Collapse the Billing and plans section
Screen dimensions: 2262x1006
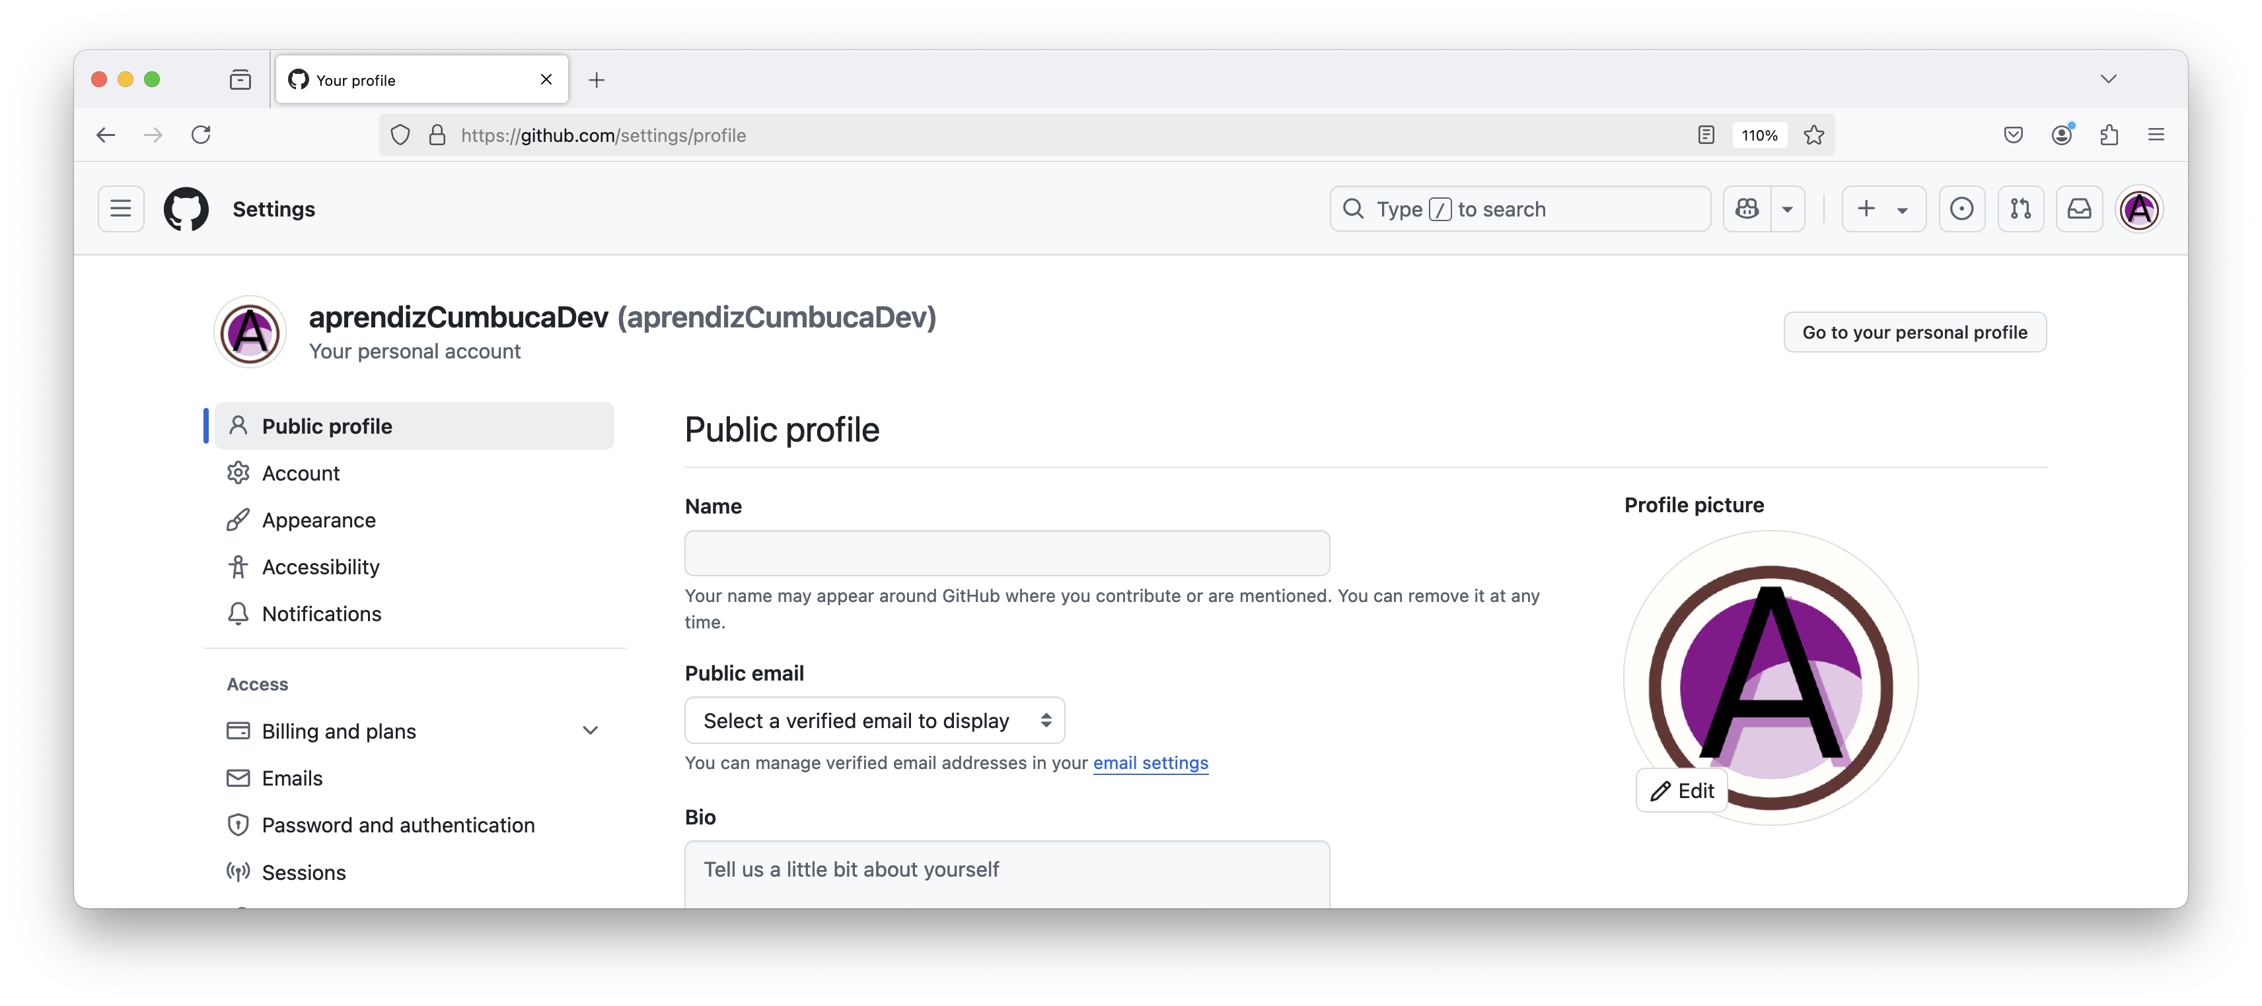(591, 729)
